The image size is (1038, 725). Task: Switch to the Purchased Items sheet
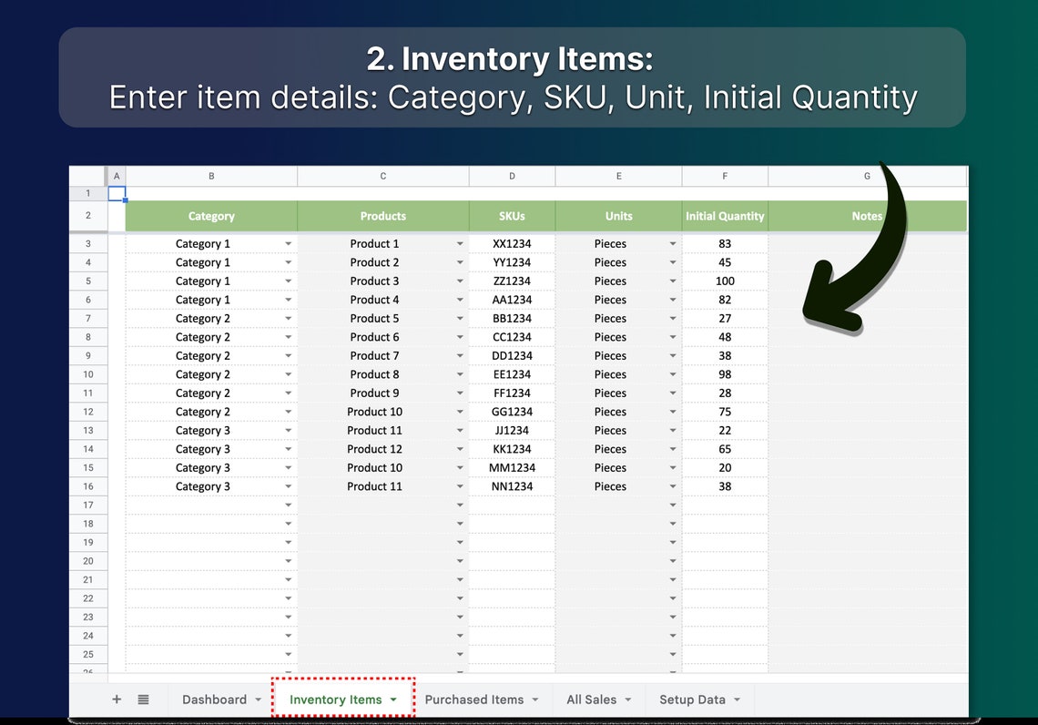click(x=475, y=699)
